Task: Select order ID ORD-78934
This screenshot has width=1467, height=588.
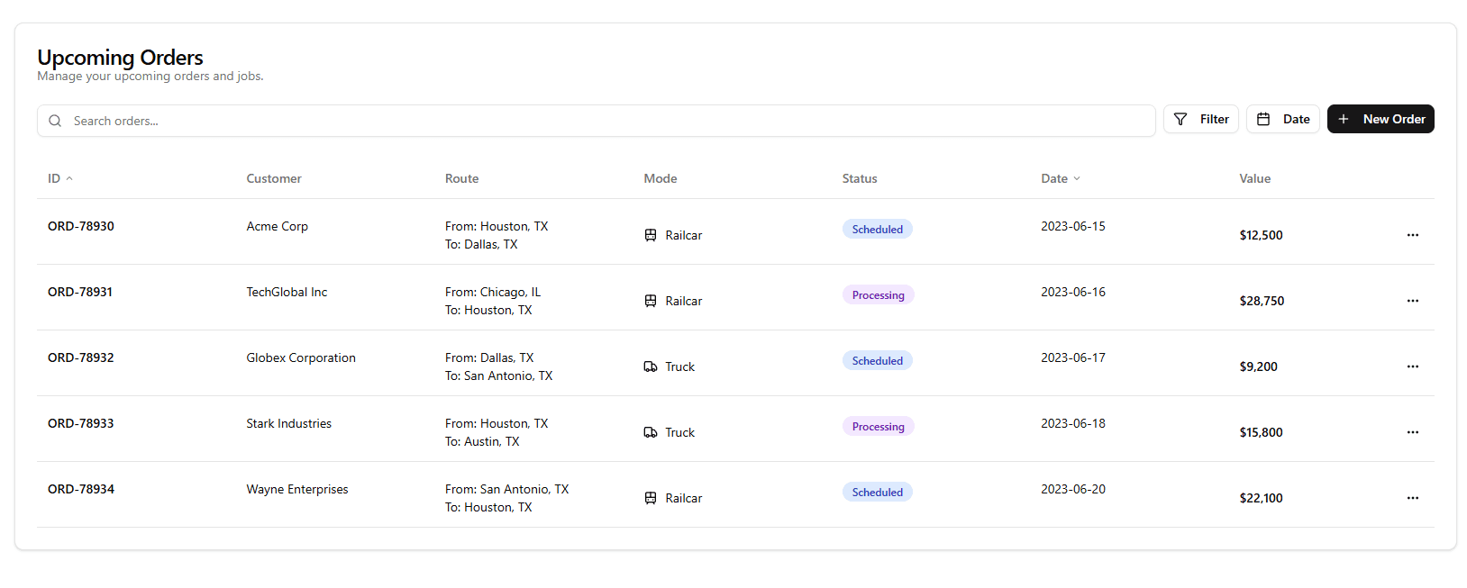Action: [81, 489]
